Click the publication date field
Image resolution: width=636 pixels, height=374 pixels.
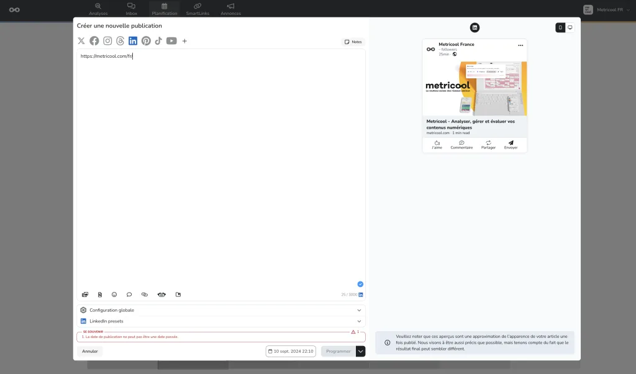click(291, 351)
